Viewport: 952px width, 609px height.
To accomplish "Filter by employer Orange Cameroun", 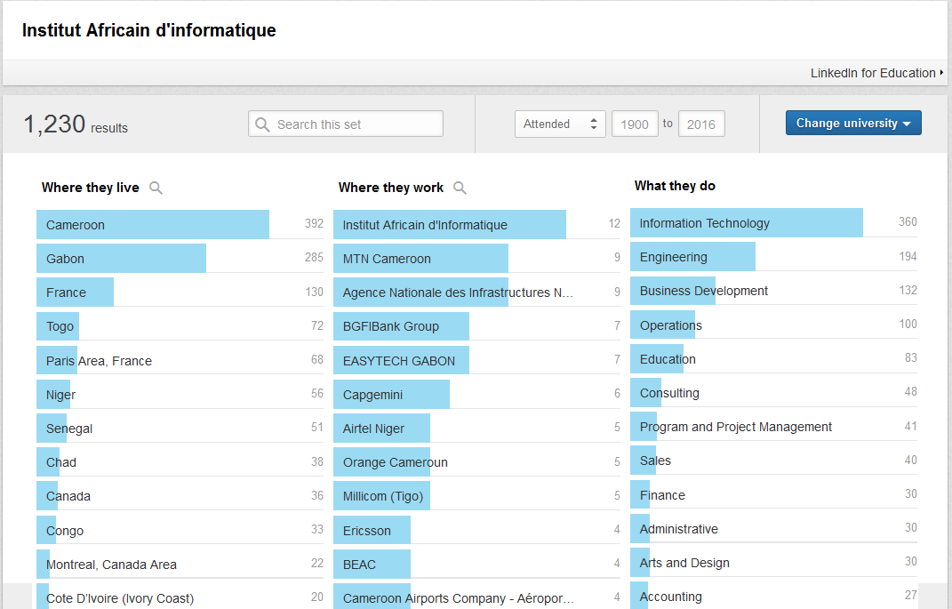I will (476, 462).
